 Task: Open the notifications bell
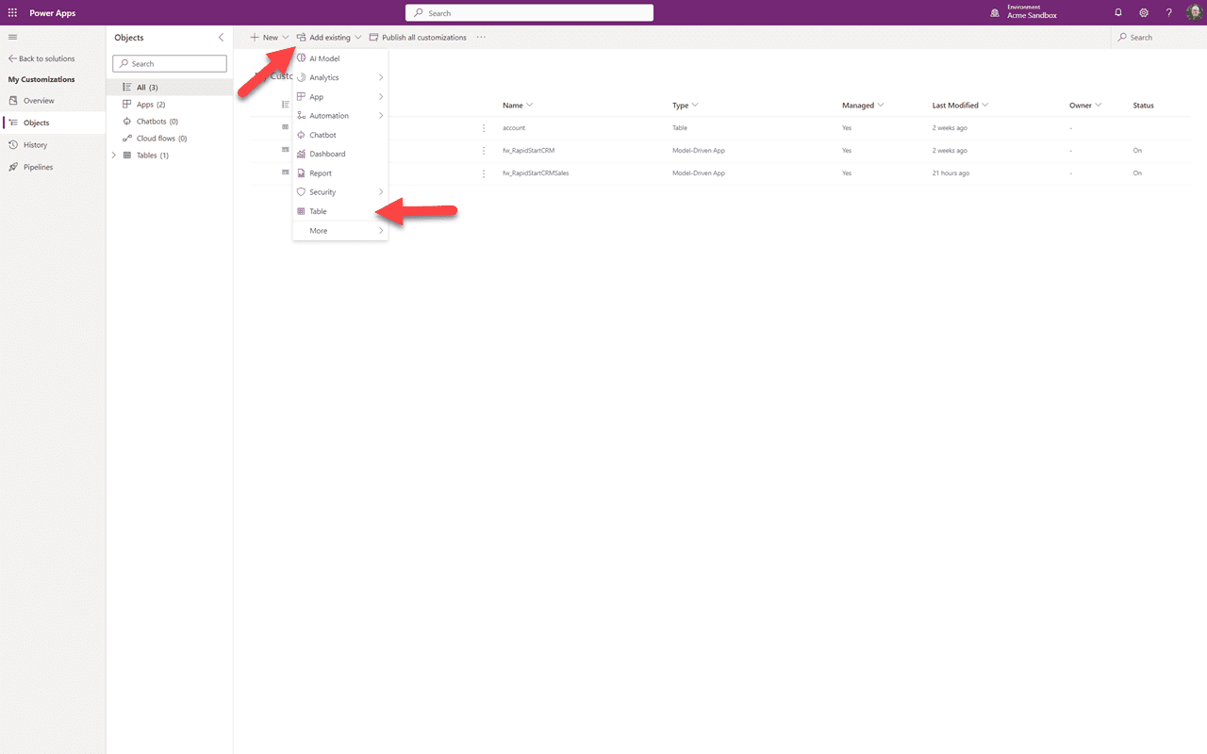pyautogui.click(x=1117, y=12)
